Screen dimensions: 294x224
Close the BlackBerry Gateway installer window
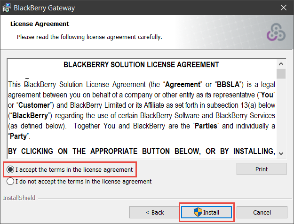[284, 8]
